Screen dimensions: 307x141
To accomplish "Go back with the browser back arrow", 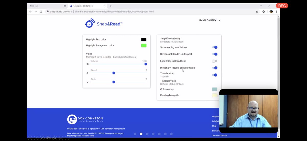I will [30, 11].
